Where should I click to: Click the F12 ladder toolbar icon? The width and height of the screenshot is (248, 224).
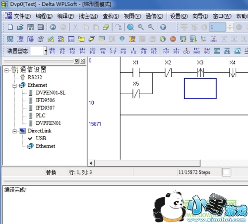pos(154,51)
